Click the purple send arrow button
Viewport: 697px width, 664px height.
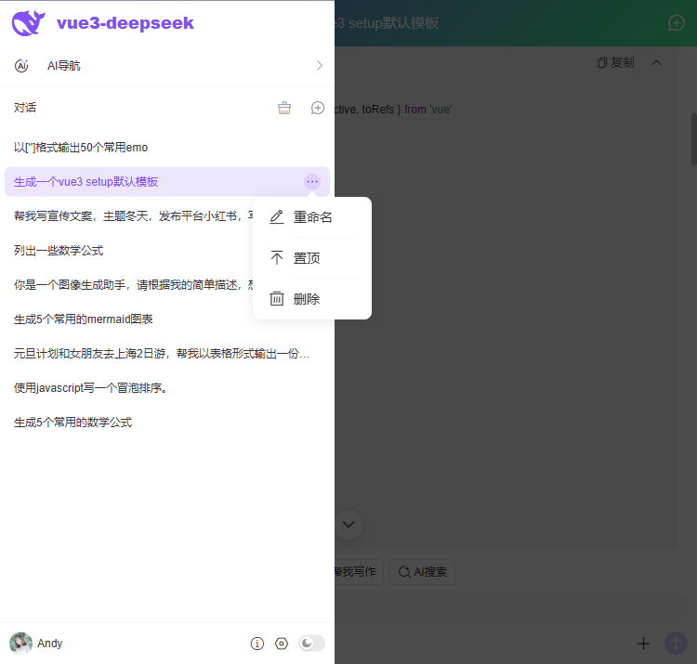point(676,644)
